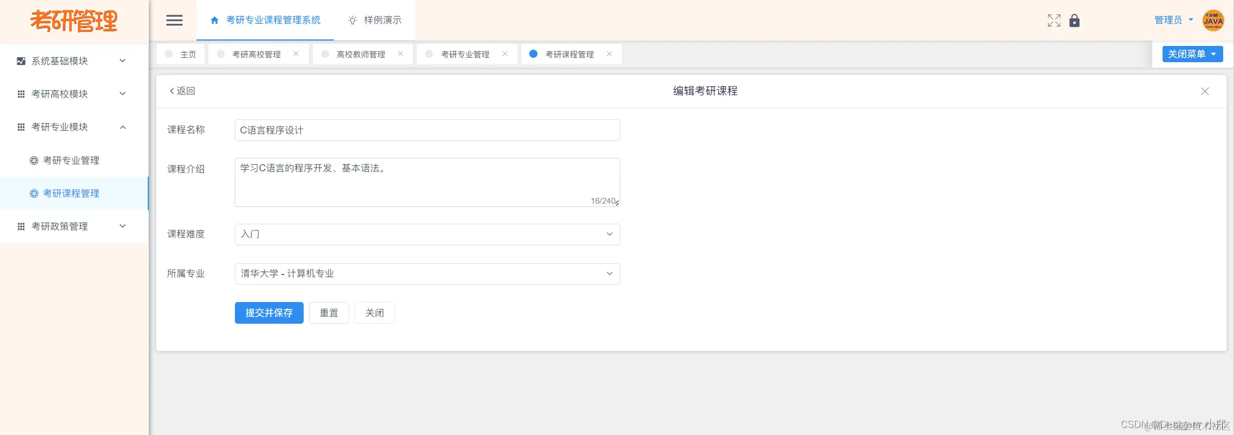The width and height of the screenshot is (1234, 435).
Task: Focus the 课程介绍 textarea
Action: tap(427, 182)
